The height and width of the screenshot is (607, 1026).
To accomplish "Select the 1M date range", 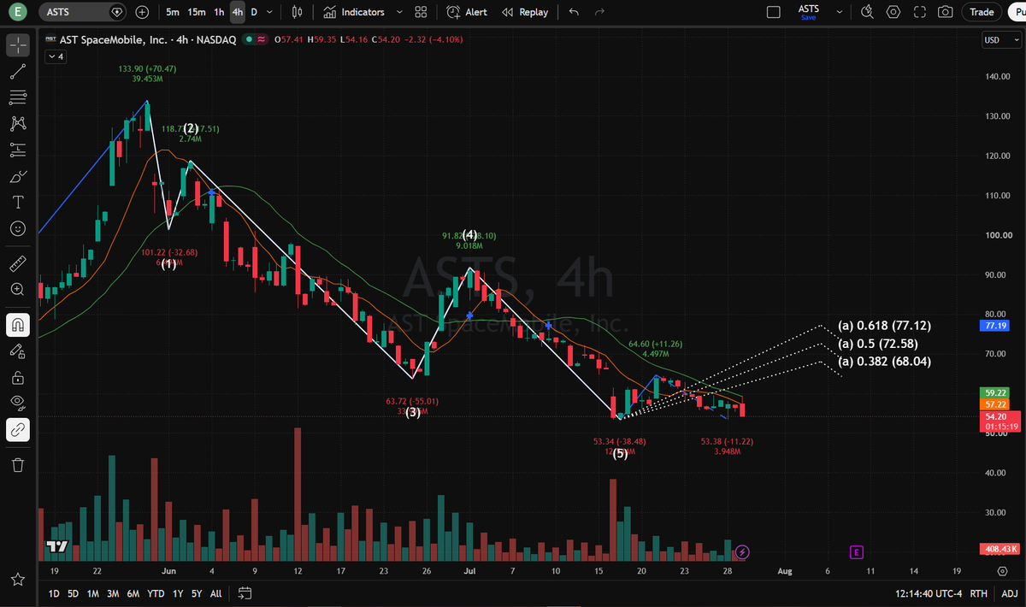I will (x=93, y=593).
